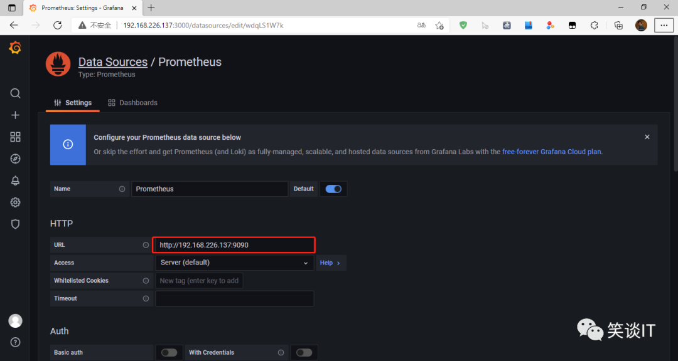Open the Server Admin shield icon

pyautogui.click(x=15, y=224)
